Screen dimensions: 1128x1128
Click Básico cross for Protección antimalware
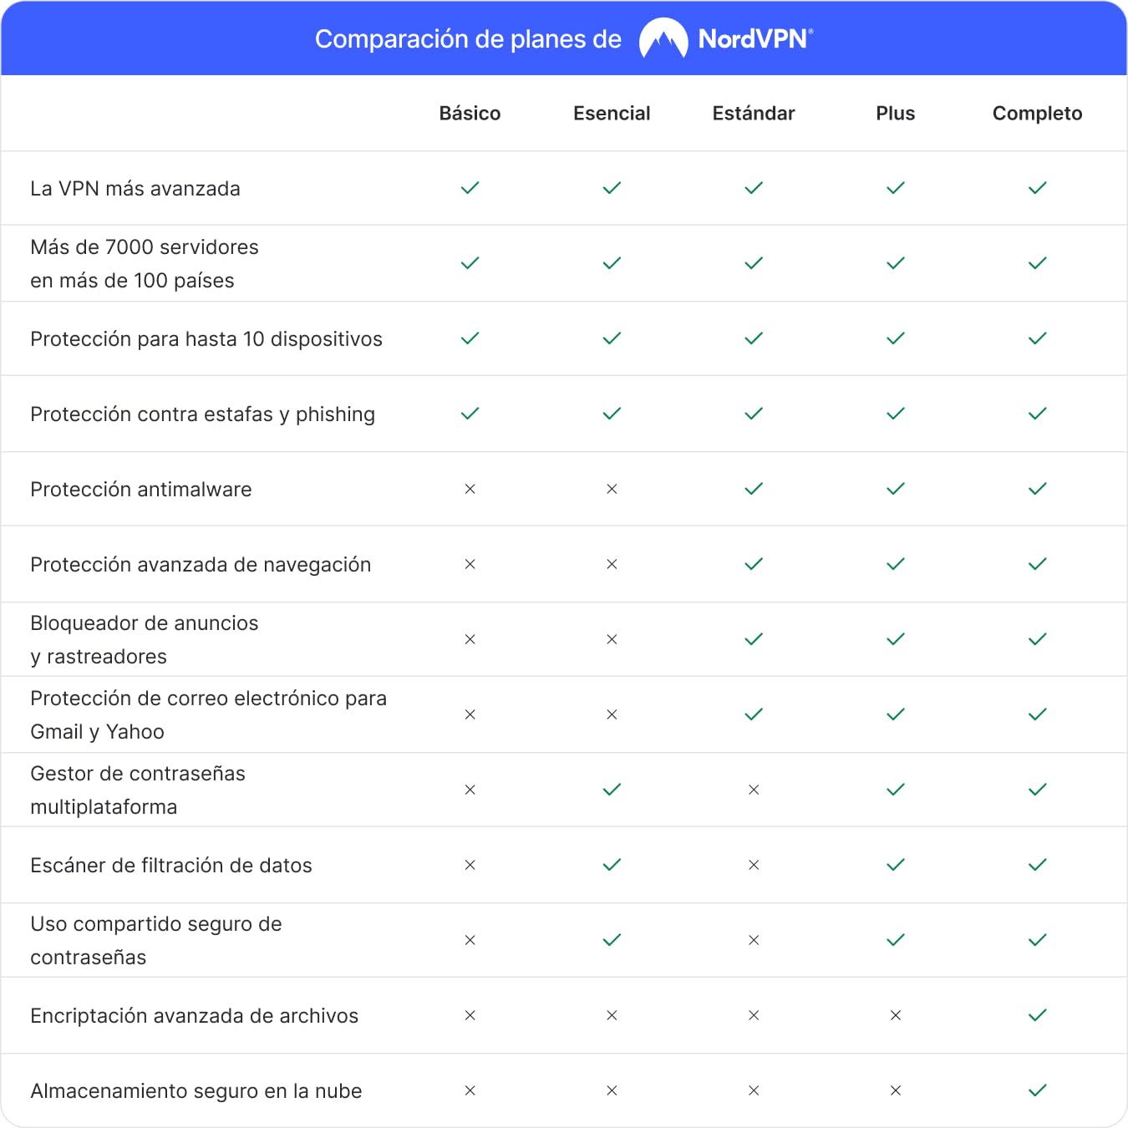point(470,489)
